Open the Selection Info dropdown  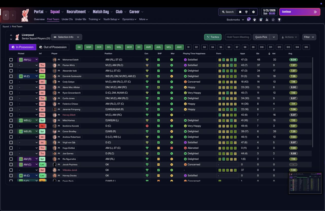67,37
